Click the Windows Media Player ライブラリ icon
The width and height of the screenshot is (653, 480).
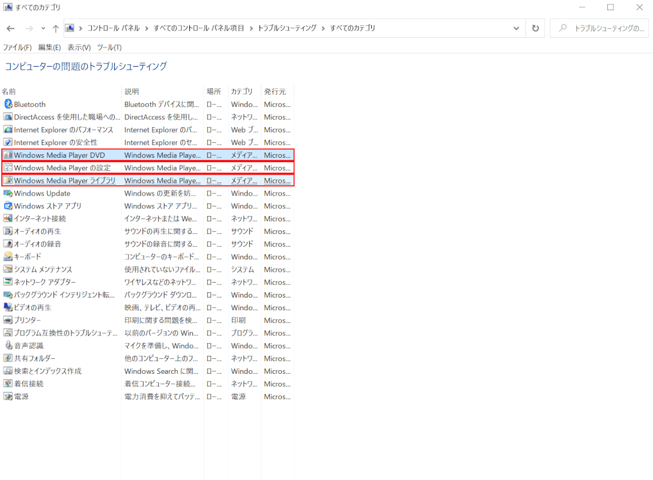(x=8, y=181)
